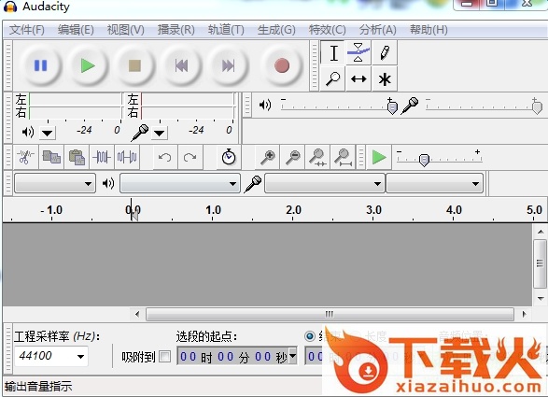Click the Stop button
Image resolution: width=548 pixels, height=397 pixels.
click(x=134, y=65)
